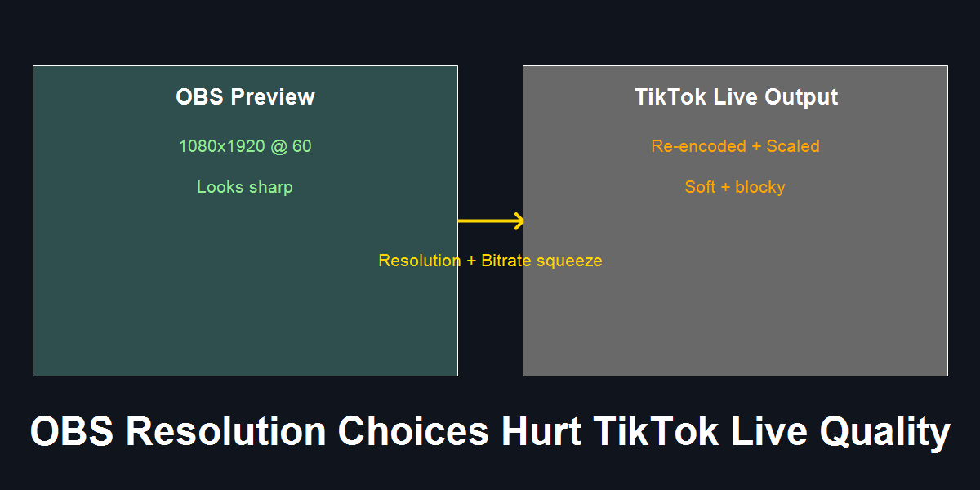The width and height of the screenshot is (980, 490).
Task: Click the "Looks sharp" green label
Action: click(245, 187)
